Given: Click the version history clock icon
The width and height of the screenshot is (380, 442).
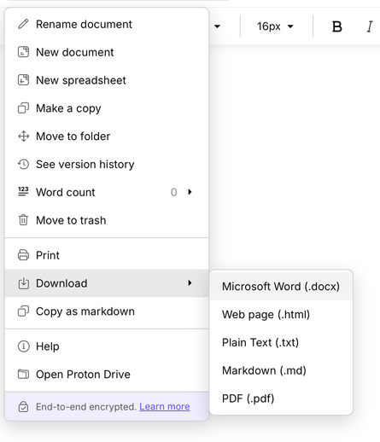Looking at the screenshot, I should (23, 164).
